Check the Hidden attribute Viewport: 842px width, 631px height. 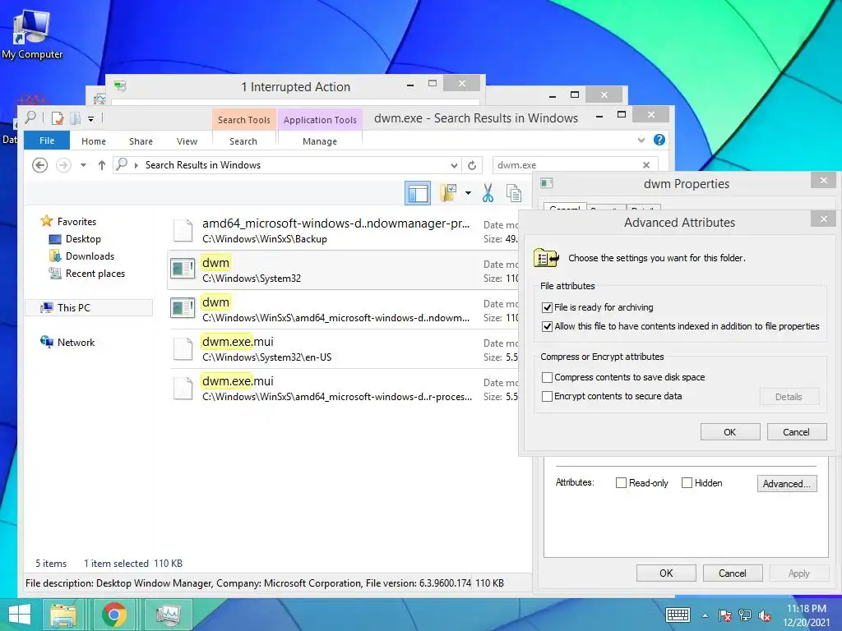687,483
